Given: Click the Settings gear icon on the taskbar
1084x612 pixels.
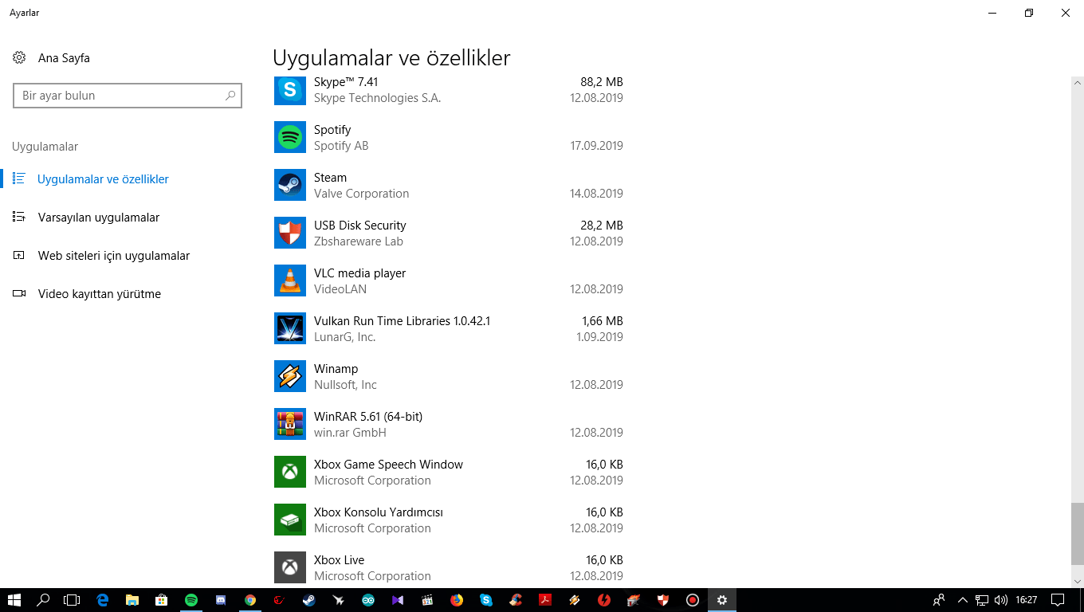Looking at the screenshot, I should coord(722,600).
